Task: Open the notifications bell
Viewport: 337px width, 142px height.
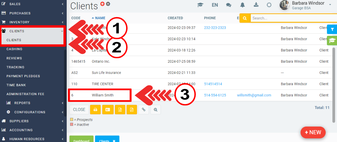Action: pyautogui.click(x=243, y=5)
